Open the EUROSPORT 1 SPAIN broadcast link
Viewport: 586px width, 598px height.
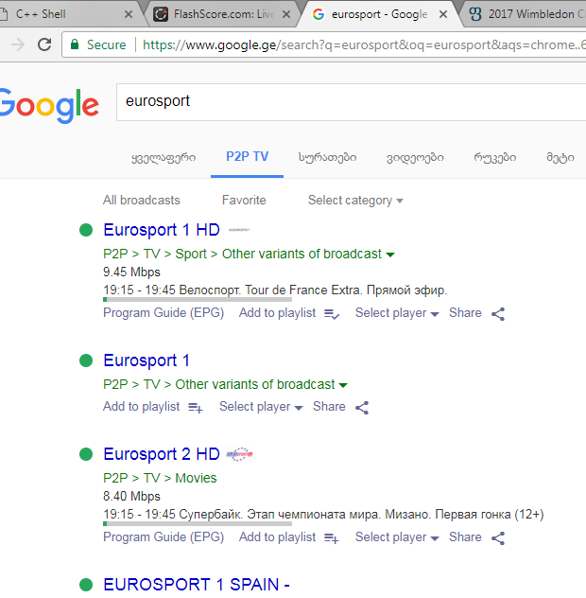pos(197,585)
